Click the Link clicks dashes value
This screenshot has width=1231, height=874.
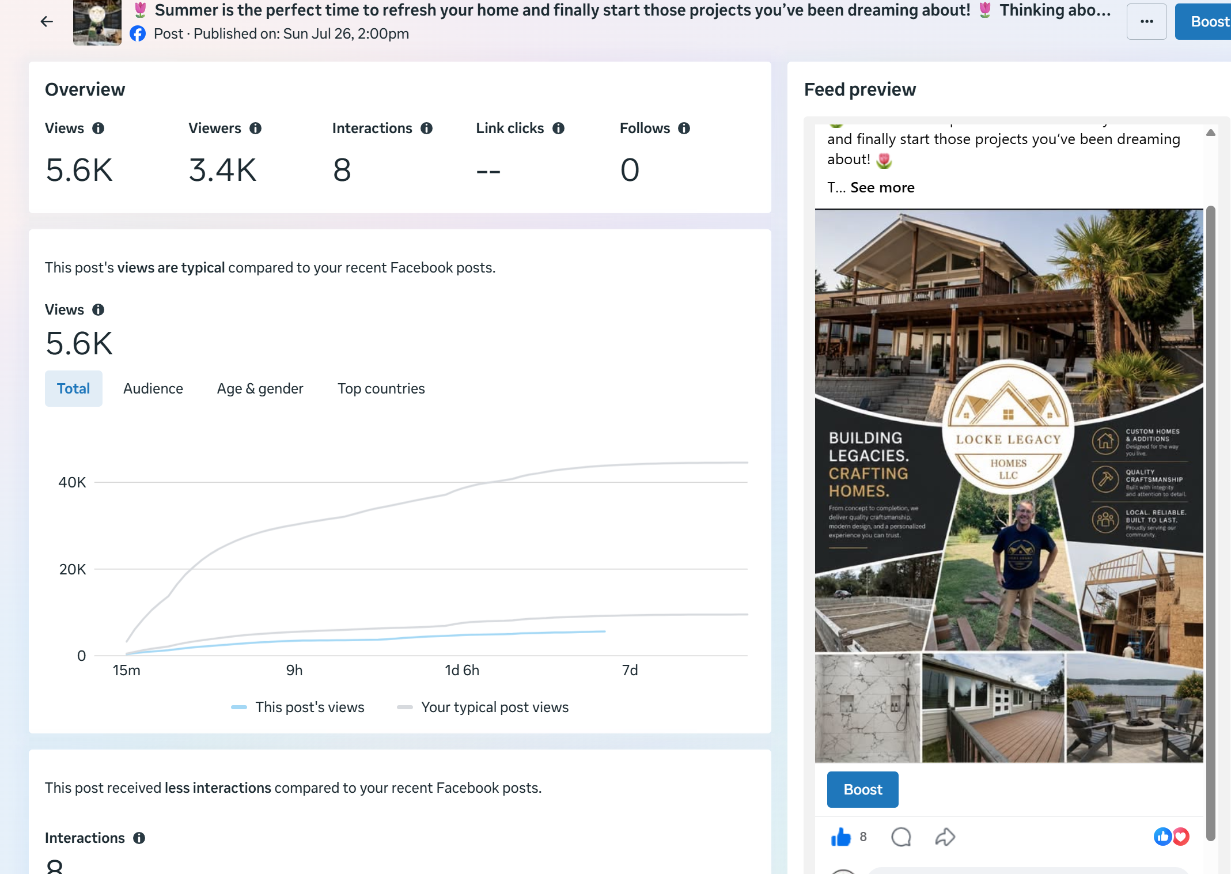488,171
